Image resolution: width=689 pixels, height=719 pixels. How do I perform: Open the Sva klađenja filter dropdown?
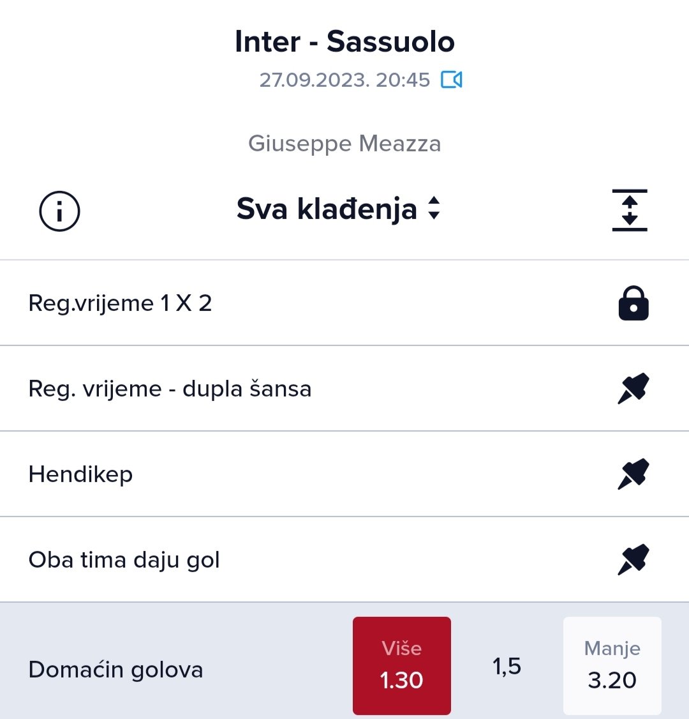(x=327, y=209)
